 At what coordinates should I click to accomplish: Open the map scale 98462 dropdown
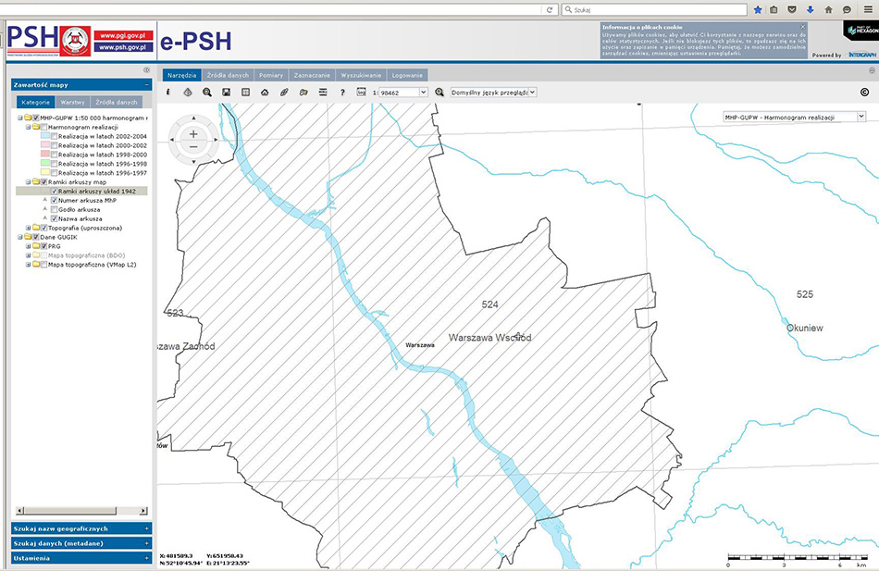(424, 93)
